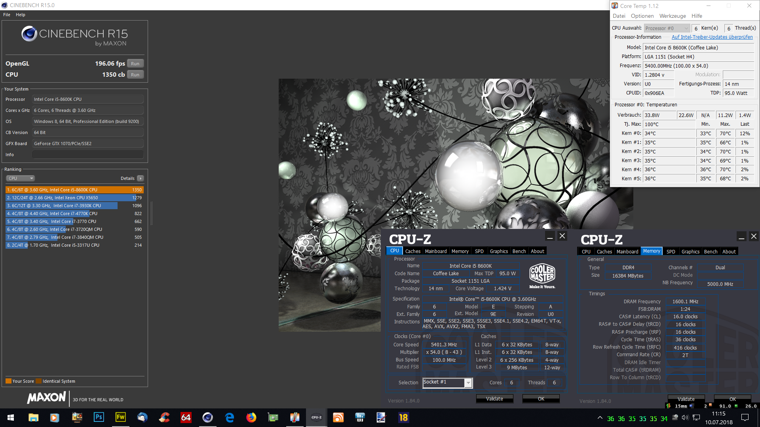Open Cinebench File menu
760x427 pixels.
coord(7,15)
